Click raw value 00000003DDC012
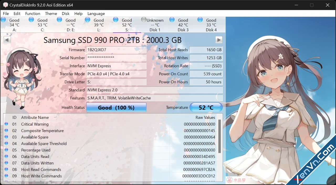Screen dimensions: 336x185 199,176
